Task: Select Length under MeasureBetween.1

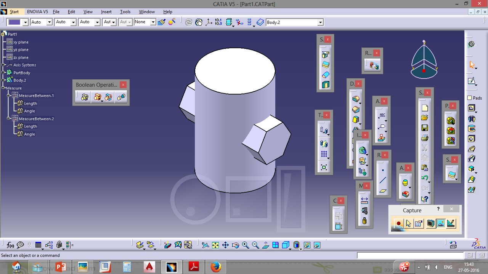Action: coord(30,104)
